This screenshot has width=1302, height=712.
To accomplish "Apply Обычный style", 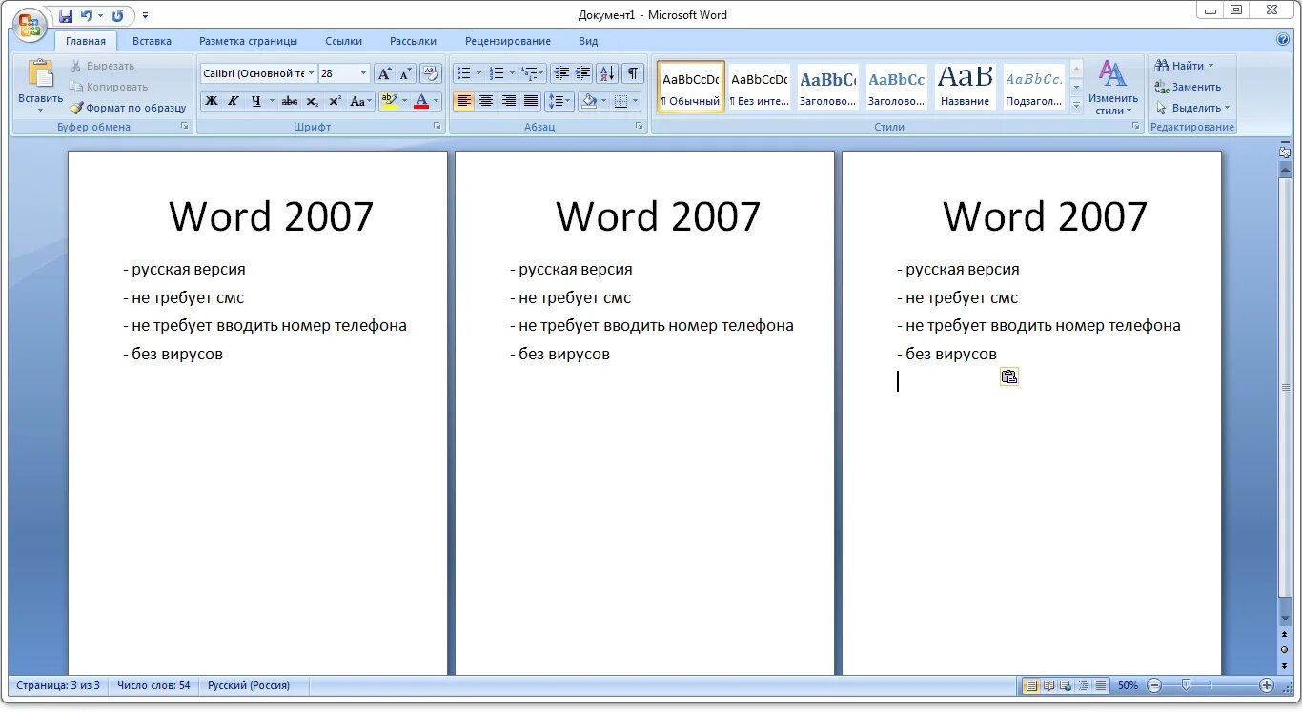I will coord(691,87).
